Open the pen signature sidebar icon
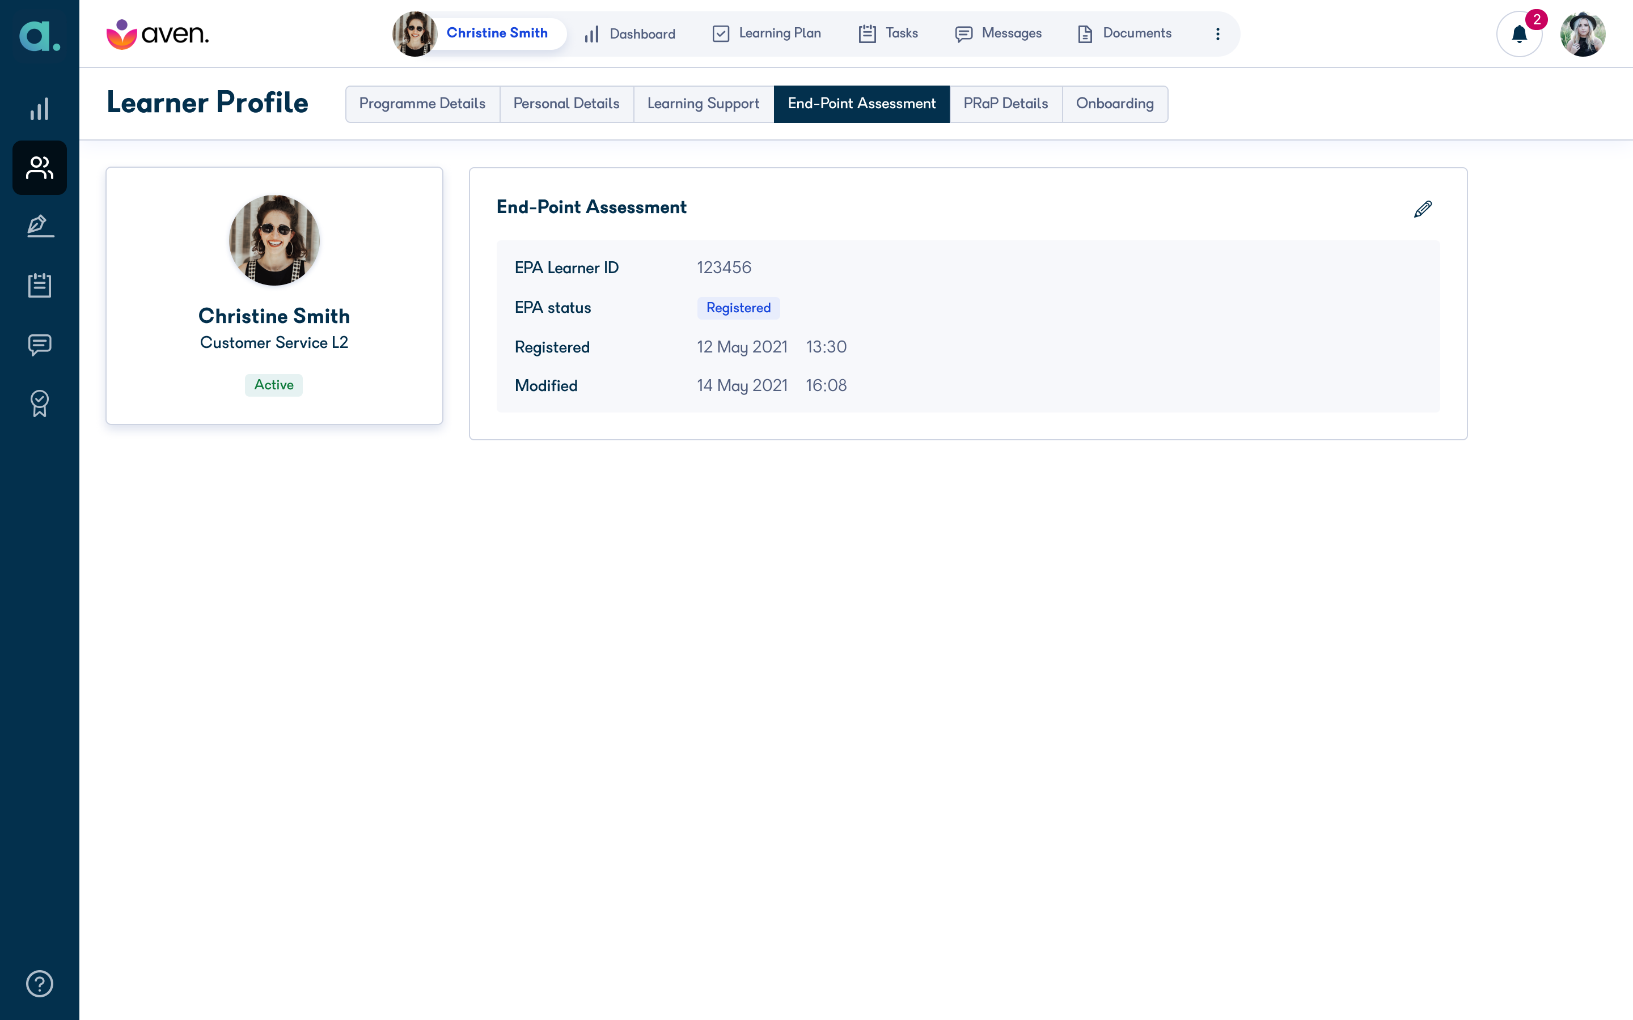The height and width of the screenshot is (1020, 1633). (39, 226)
